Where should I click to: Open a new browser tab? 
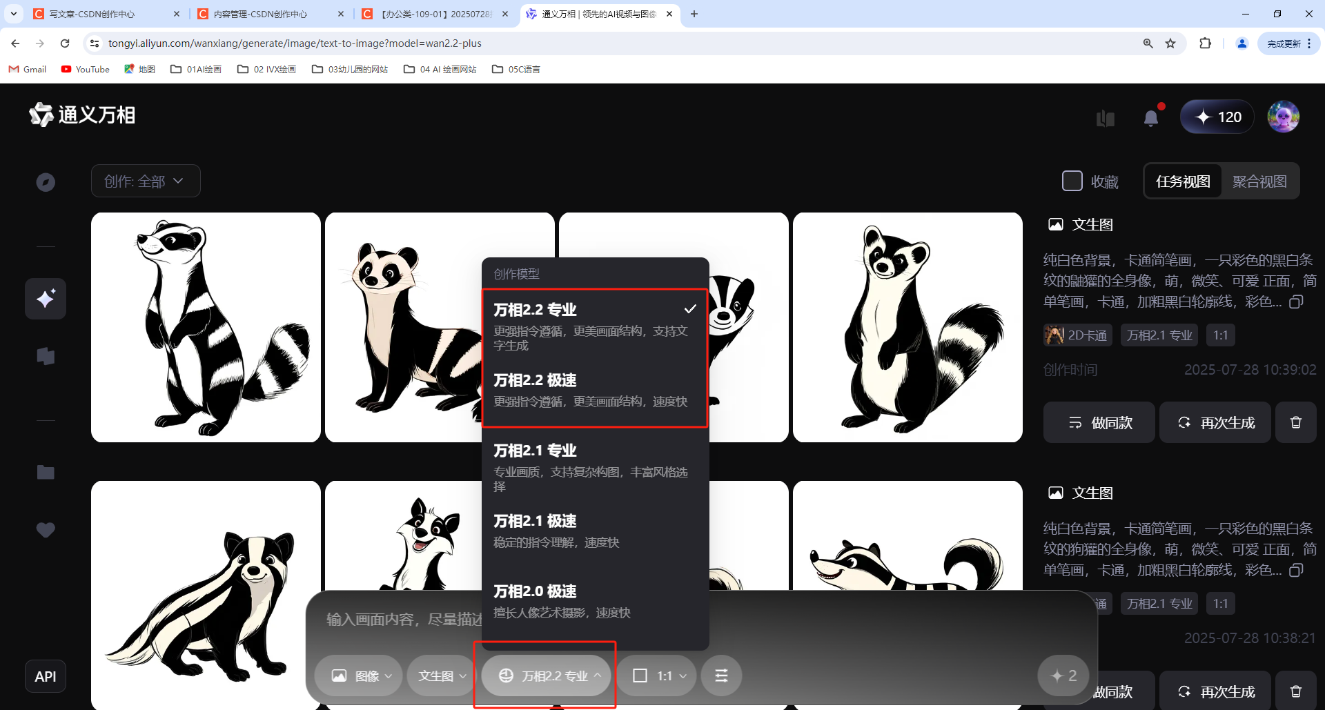pos(694,14)
